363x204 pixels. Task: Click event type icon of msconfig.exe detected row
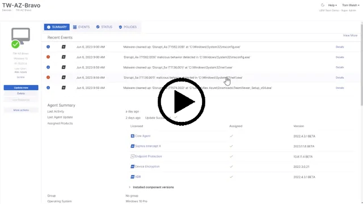coord(64,57)
